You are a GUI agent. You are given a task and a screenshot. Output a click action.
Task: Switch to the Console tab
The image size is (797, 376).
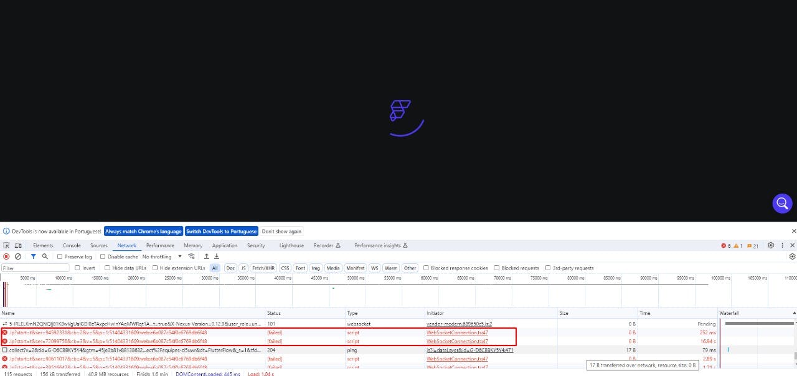(72, 245)
